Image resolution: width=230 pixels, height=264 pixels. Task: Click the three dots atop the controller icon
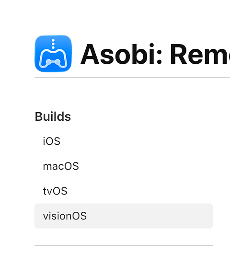pyautogui.click(x=53, y=44)
